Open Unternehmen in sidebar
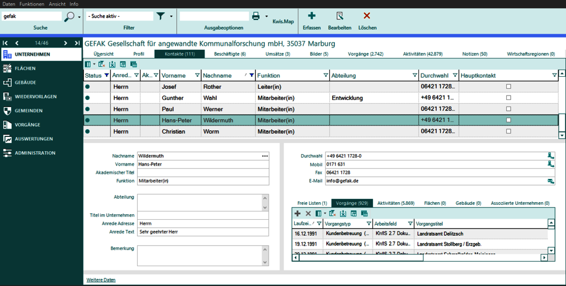 [41, 54]
